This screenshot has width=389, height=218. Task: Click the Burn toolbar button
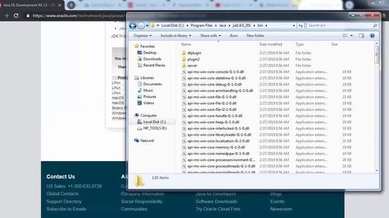click(233, 36)
